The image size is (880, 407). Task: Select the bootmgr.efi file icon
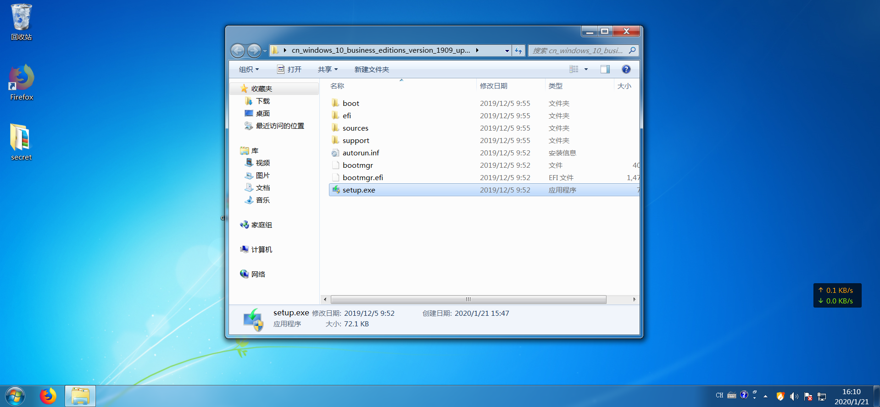pyautogui.click(x=336, y=177)
